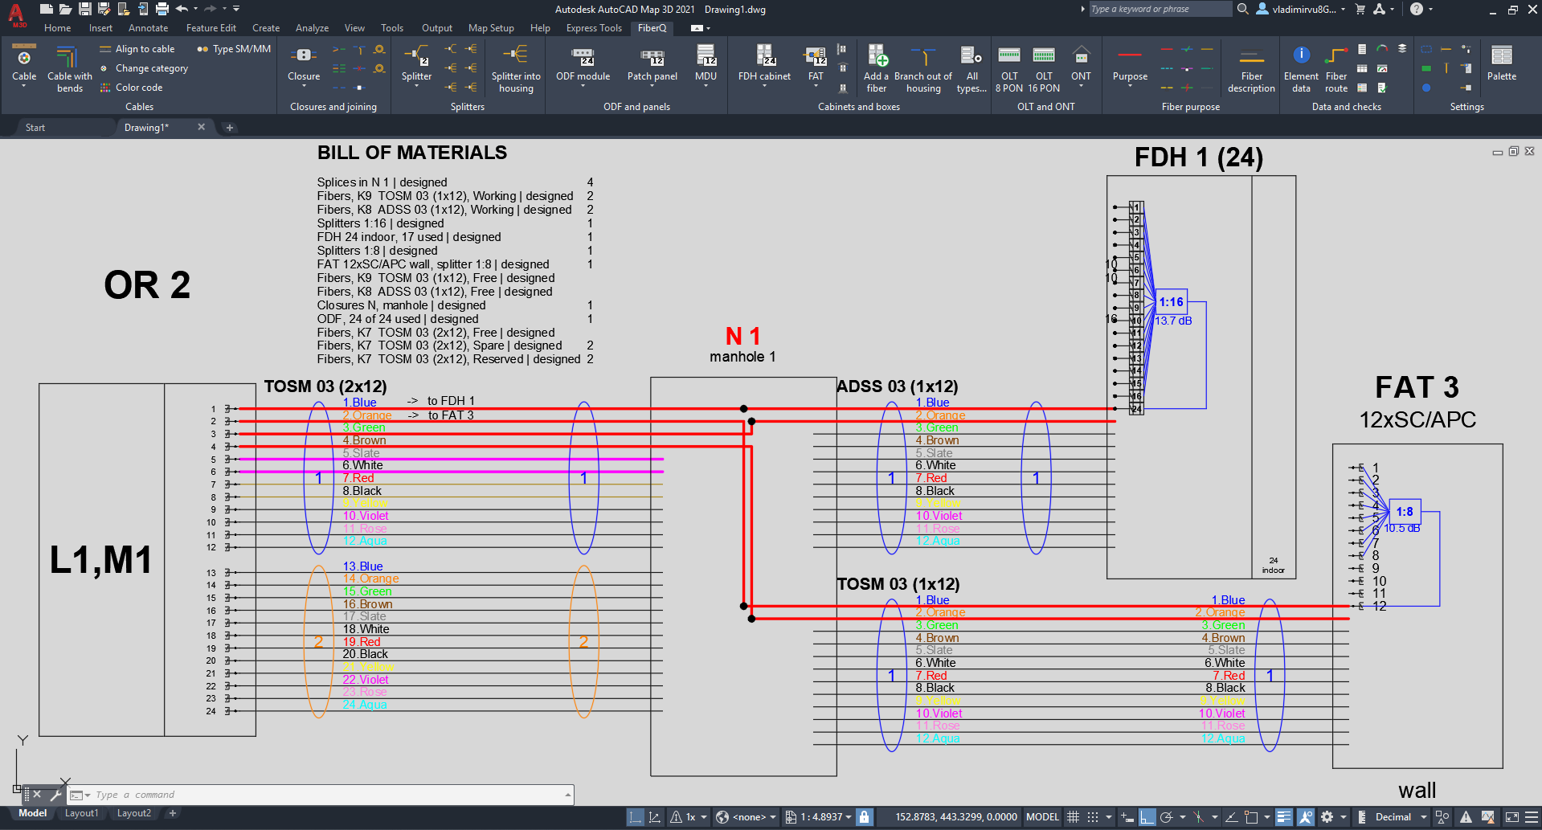The image size is (1542, 830).
Task: Expand the ODF module dropdown arrow
Action: coord(583,87)
